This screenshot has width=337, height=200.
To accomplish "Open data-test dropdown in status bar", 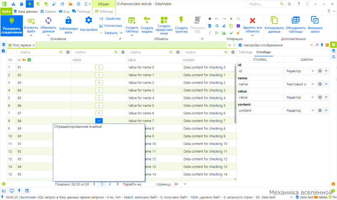I will pos(291,197).
